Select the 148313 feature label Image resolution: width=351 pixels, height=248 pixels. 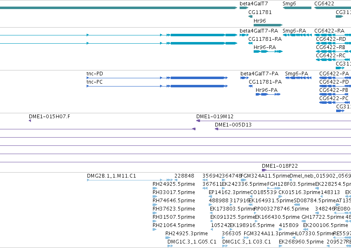coord(330,192)
